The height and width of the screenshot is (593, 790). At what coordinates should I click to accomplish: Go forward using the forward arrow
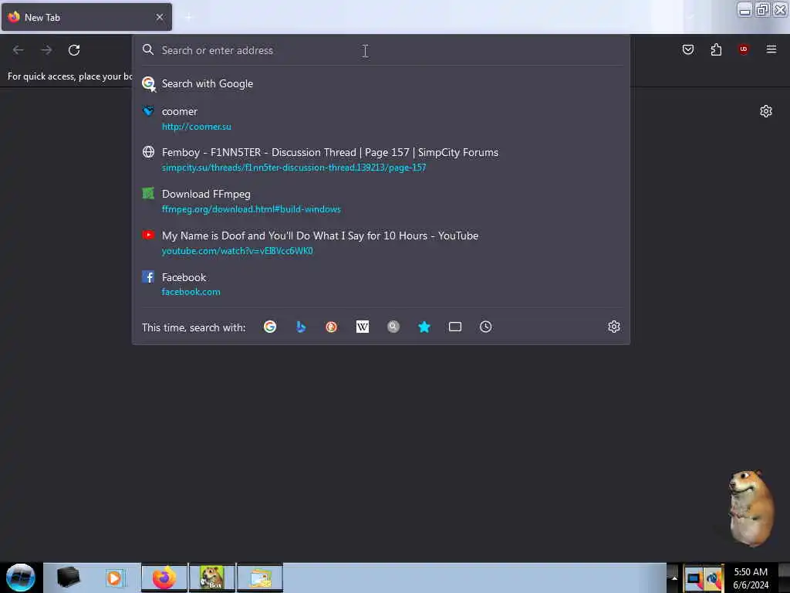46,50
